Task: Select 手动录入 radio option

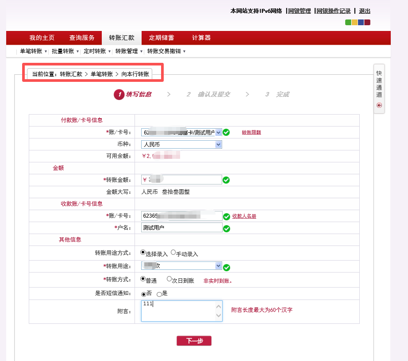Action: coord(173,252)
